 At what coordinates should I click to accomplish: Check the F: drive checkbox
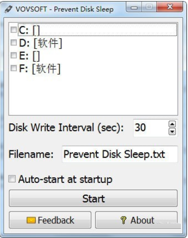coord(14,68)
